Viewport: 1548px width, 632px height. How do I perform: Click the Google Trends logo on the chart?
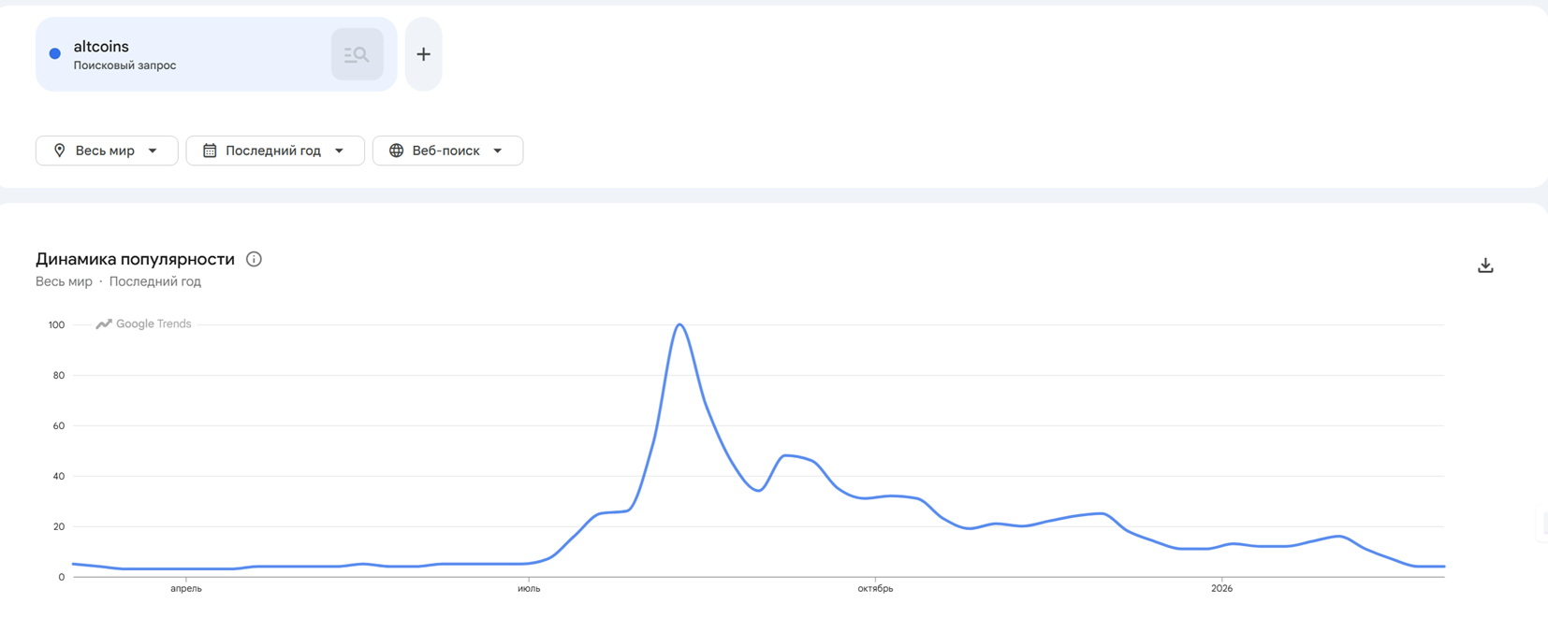[143, 323]
